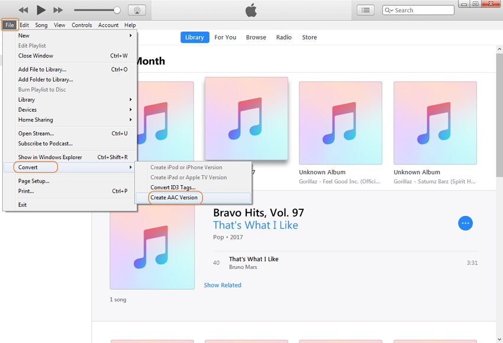Open the That's What I Like link
The width and height of the screenshot is (503, 343).
coord(255,225)
